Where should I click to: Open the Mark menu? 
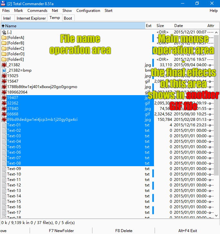[x=19, y=11]
